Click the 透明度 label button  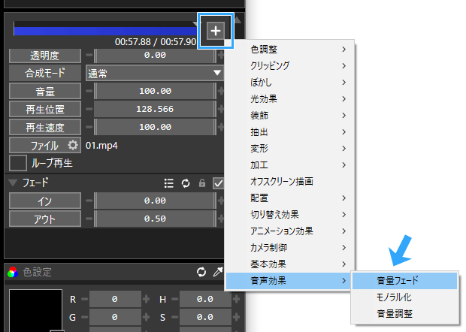pyautogui.click(x=45, y=56)
